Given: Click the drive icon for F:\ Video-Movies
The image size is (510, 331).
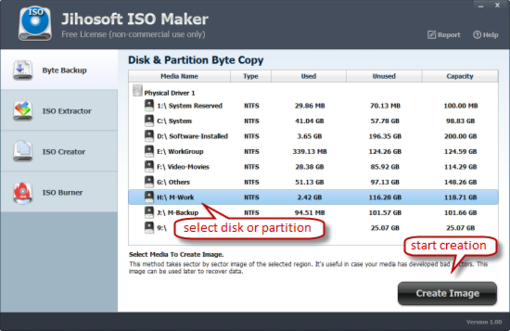Looking at the screenshot, I should [x=149, y=167].
